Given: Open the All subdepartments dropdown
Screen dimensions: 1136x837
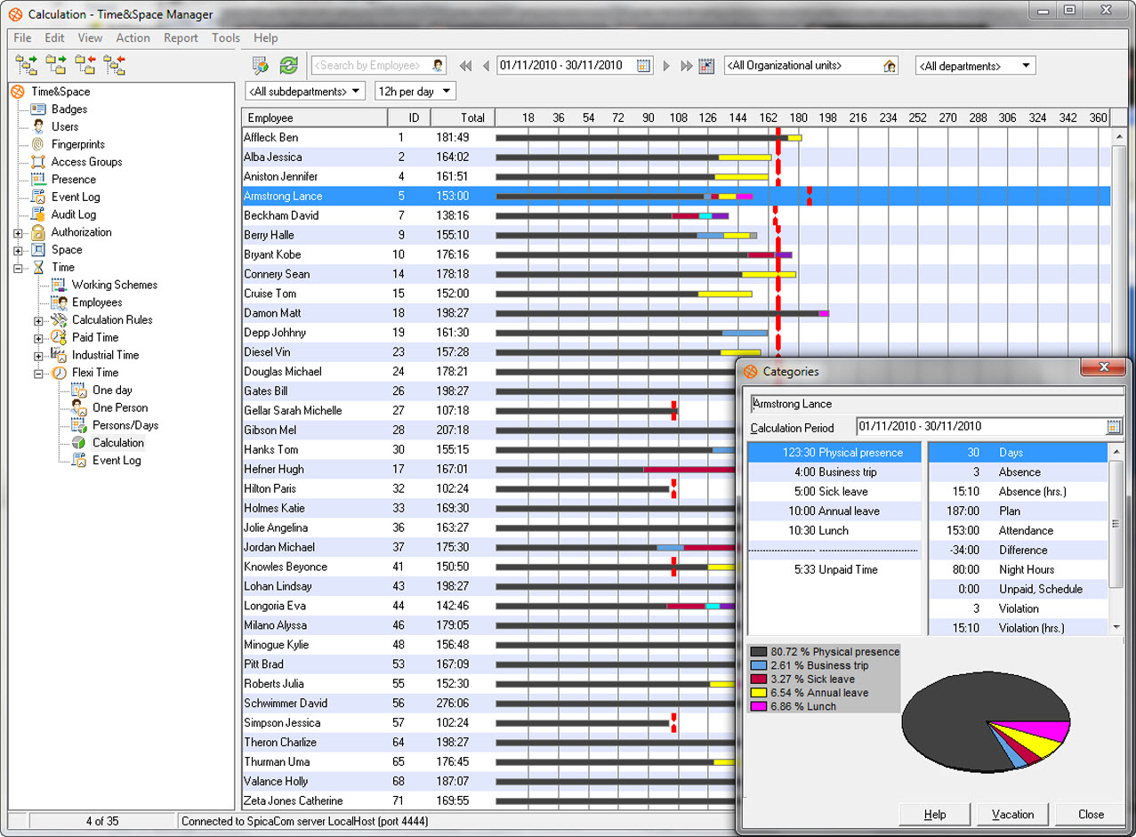Looking at the screenshot, I should pos(305,92).
